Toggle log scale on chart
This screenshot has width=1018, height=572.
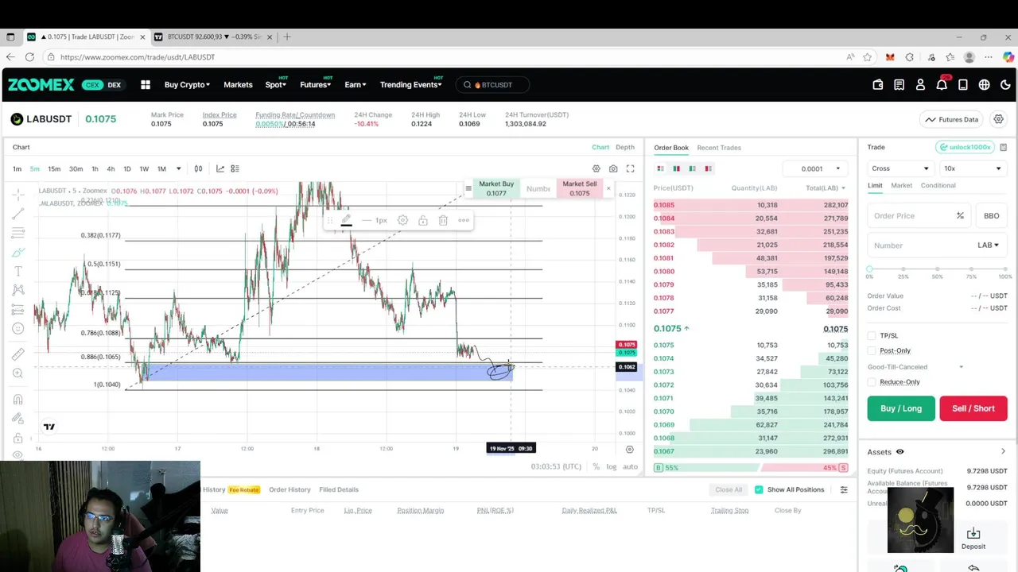611,466
